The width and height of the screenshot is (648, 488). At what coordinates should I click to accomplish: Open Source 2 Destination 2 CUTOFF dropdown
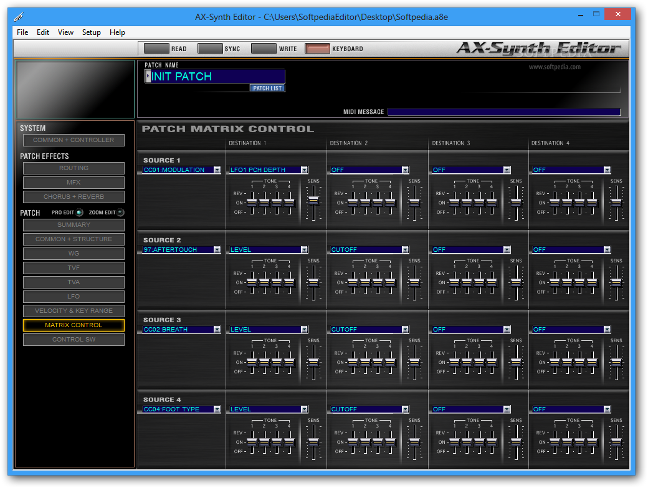[x=405, y=249]
